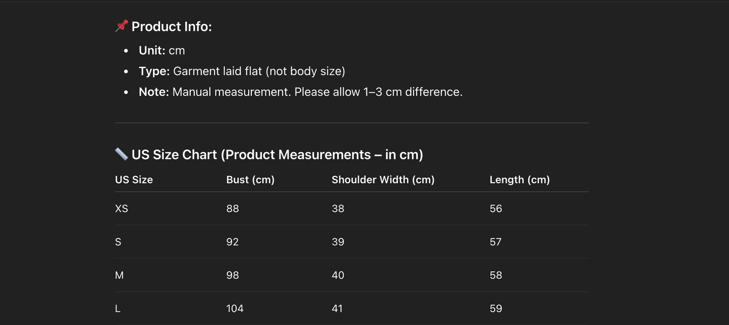Click the Type: Garment laid flat line
The height and width of the screenshot is (325, 729).
coord(242,71)
